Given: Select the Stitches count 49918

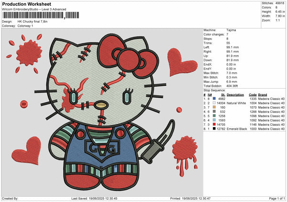Looking at the screenshot, I should click(280, 3).
